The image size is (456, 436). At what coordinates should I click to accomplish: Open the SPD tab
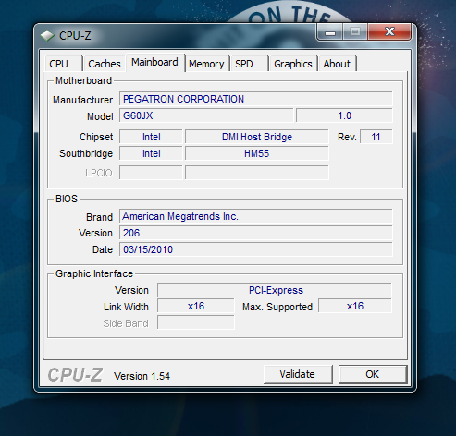click(249, 64)
